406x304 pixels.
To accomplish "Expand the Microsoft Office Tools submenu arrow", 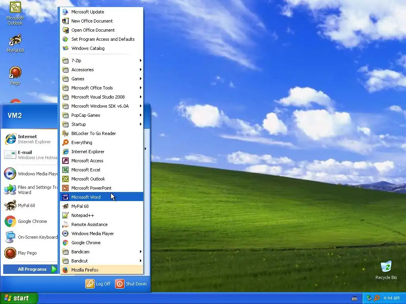I will (141, 88).
